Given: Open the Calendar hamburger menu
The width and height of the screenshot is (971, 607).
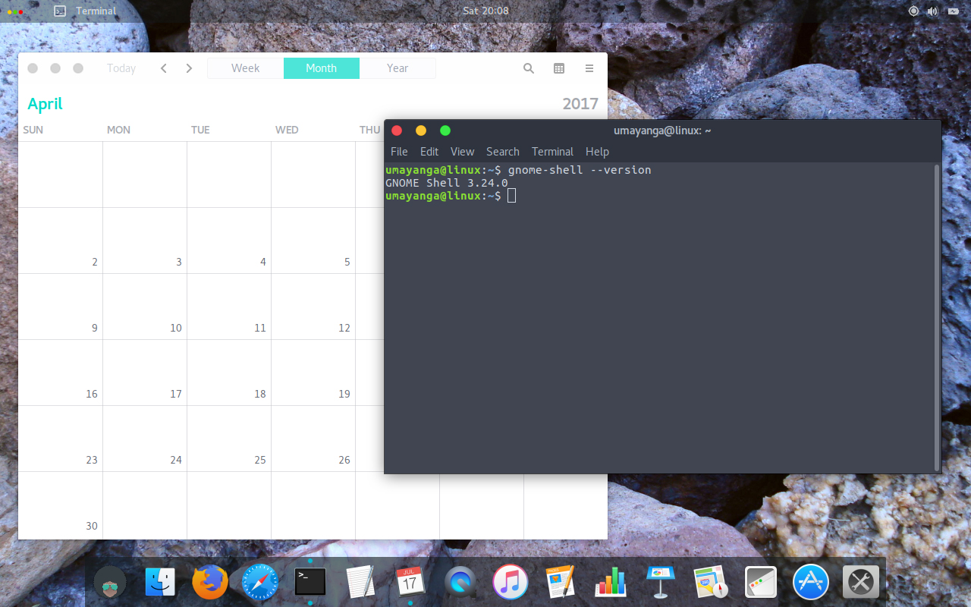Looking at the screenshot, I should [x=589, y=68].
